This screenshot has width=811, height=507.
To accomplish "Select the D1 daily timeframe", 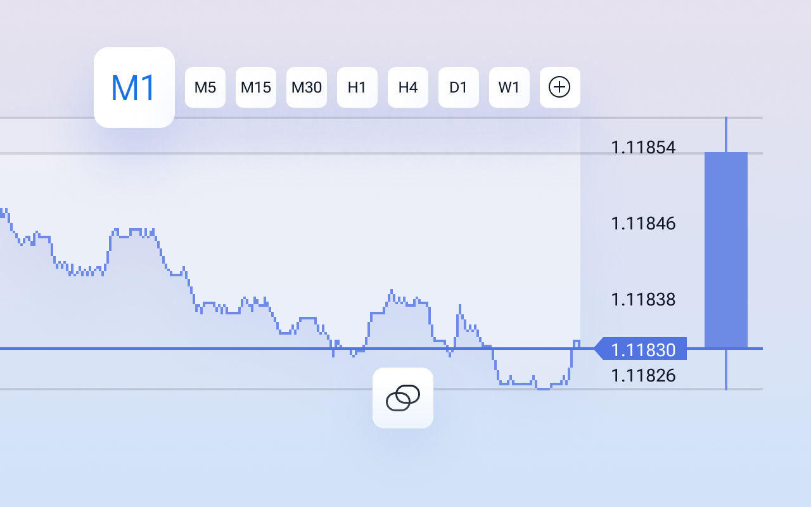I will (459, 87).
